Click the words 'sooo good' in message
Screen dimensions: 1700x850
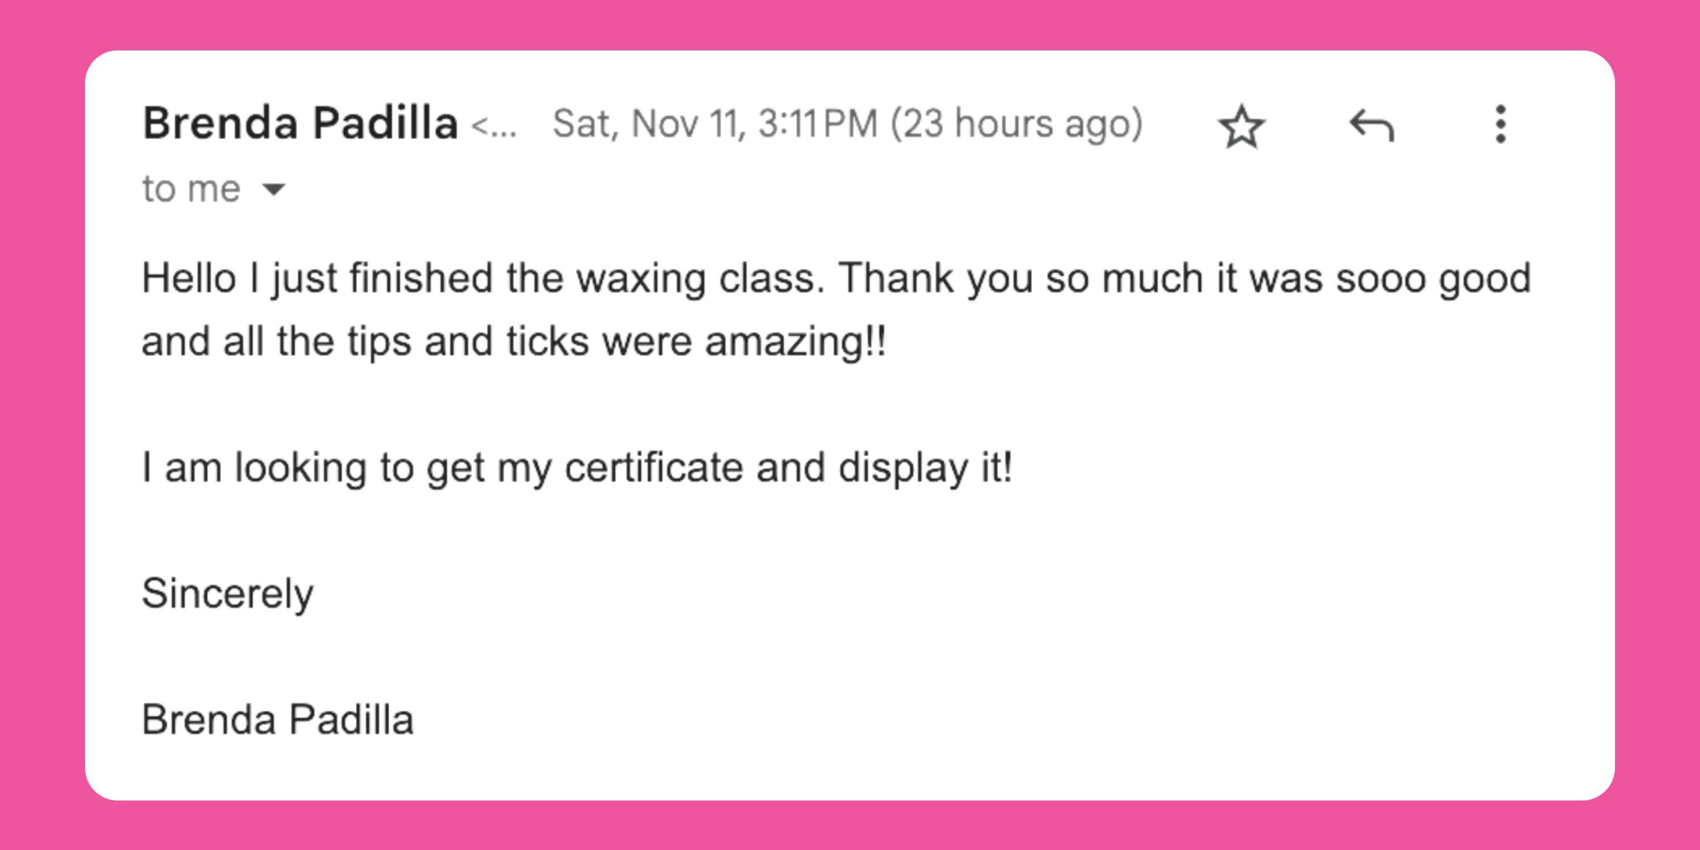click(1433, 278)
